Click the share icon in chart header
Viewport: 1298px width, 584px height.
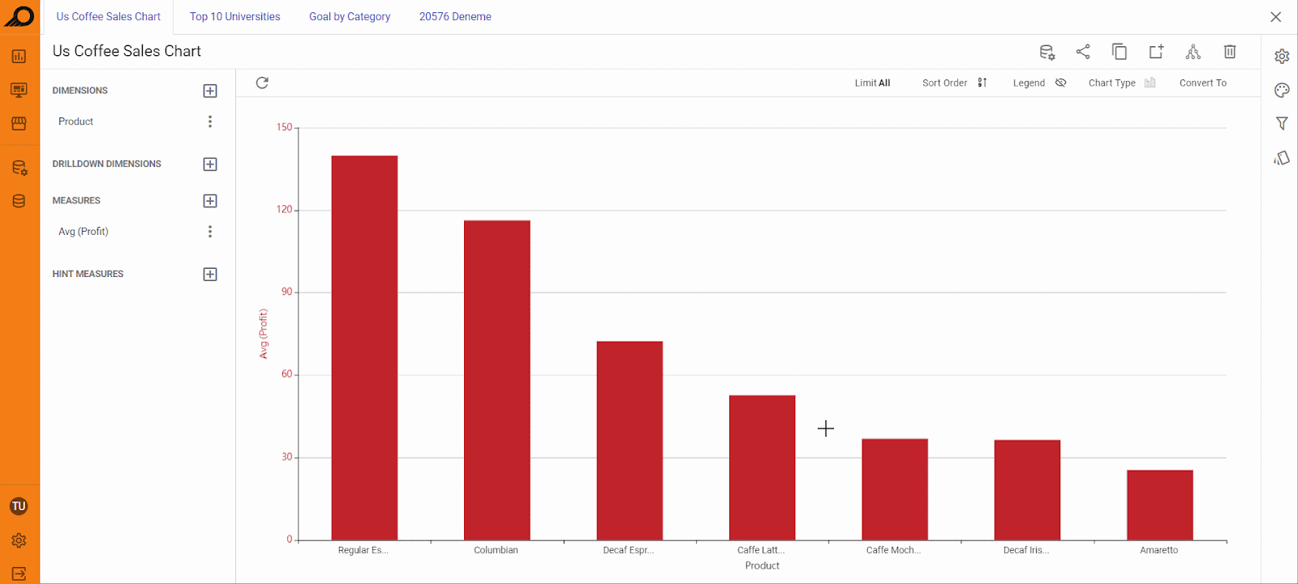(x=1083, y=52)
